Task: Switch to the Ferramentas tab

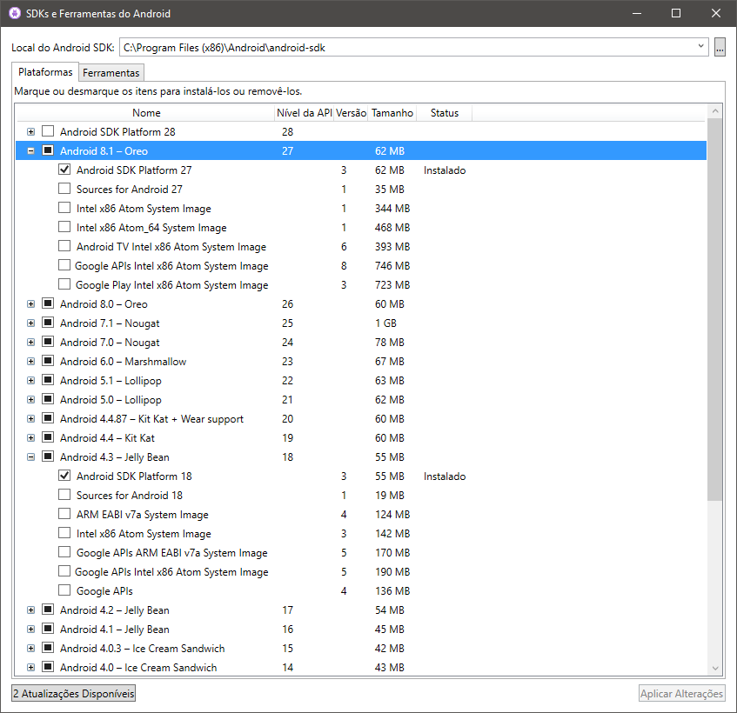Action: point(111,73)
